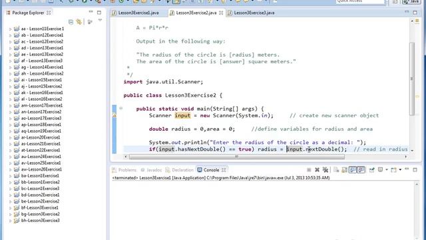Select at-Lesson22Exercise1 project

41,150
